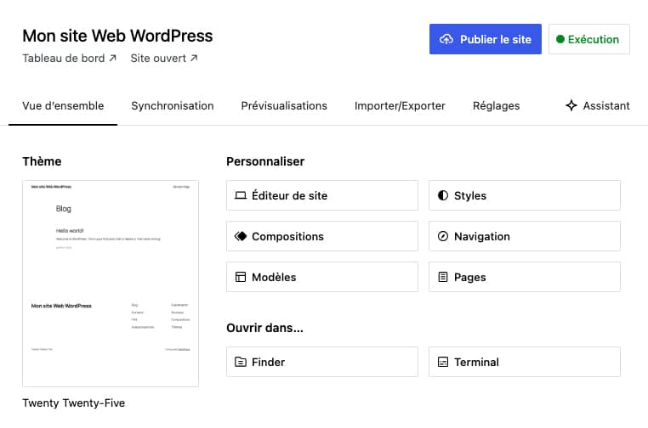The width and height of the screenshot is (648, 428).
Task: Open the Synchronisation tab
Action: [x=173, y=105]
